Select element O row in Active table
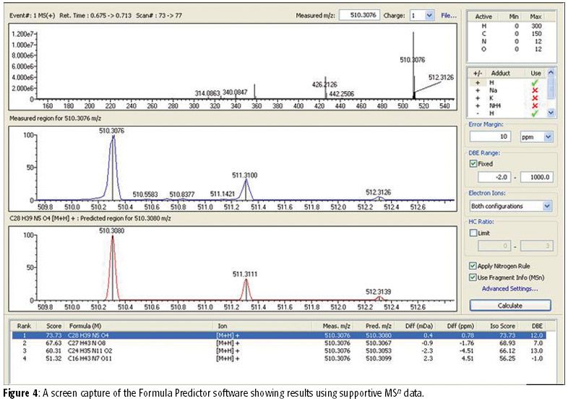Viewport: 568px width, 401px height. pos(511,49)
